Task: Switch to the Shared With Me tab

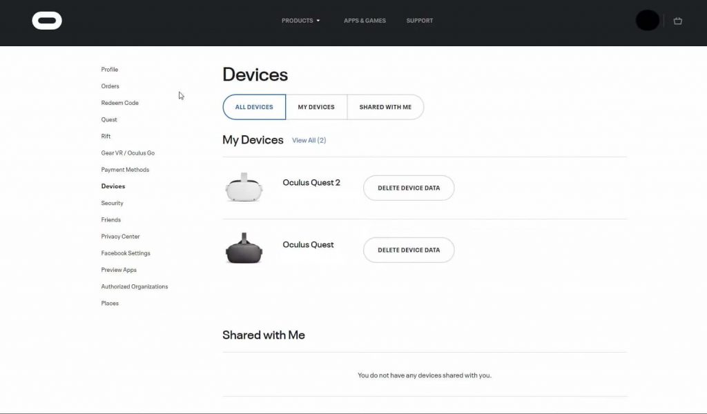Action: tap(385, 107)
